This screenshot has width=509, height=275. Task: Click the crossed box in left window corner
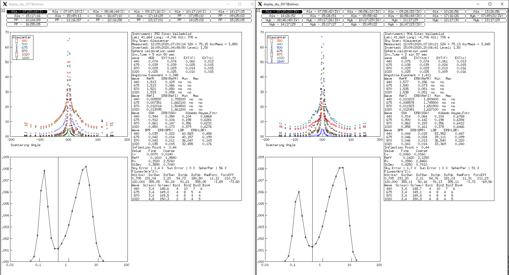pyautogui.click(x=3, y=10)
